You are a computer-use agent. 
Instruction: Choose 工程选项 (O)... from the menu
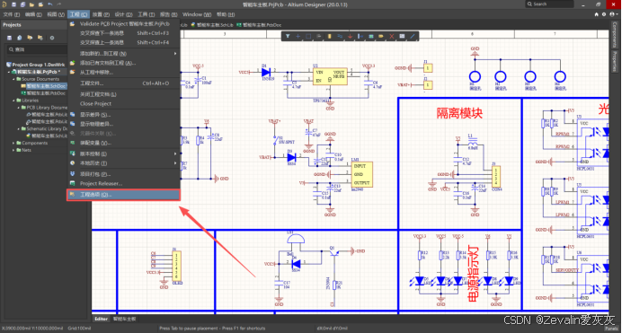click(124, 195)
